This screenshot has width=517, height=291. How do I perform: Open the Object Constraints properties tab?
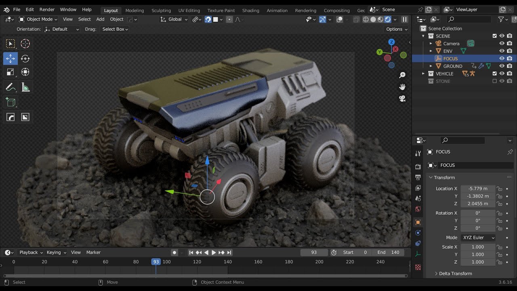[418, 243]
